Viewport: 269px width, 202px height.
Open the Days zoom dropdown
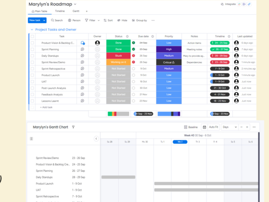pyautogui.click(x=229, y=127)
